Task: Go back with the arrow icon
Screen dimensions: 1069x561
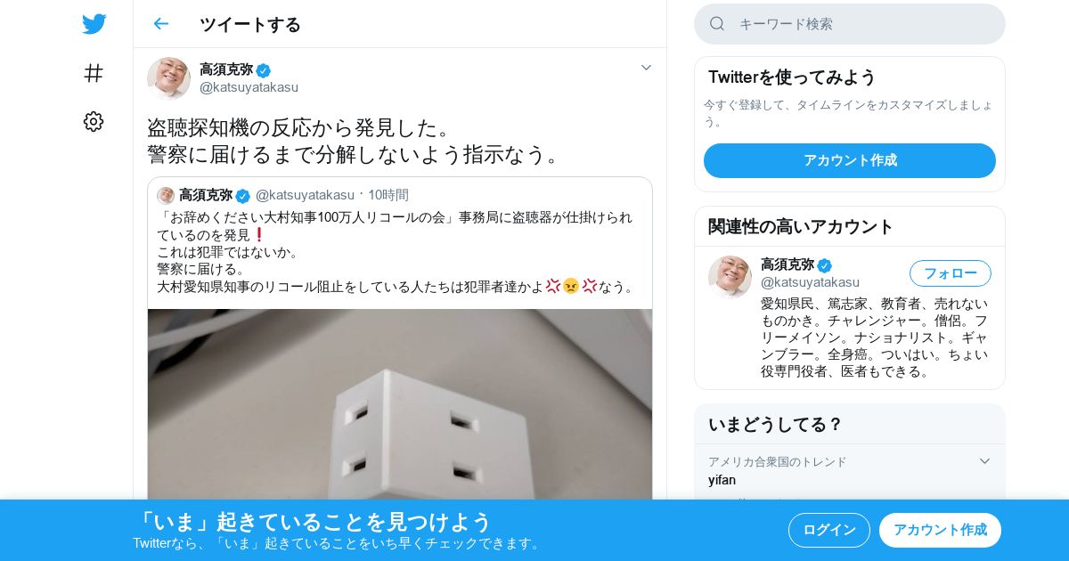Action: [160, 24]
